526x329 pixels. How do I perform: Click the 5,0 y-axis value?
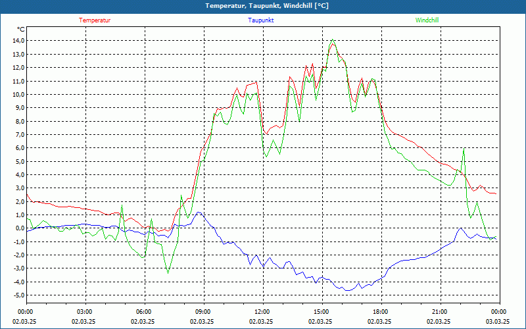pos(20,161)
